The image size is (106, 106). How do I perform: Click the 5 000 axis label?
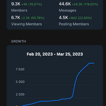click(x=20, y=82)
